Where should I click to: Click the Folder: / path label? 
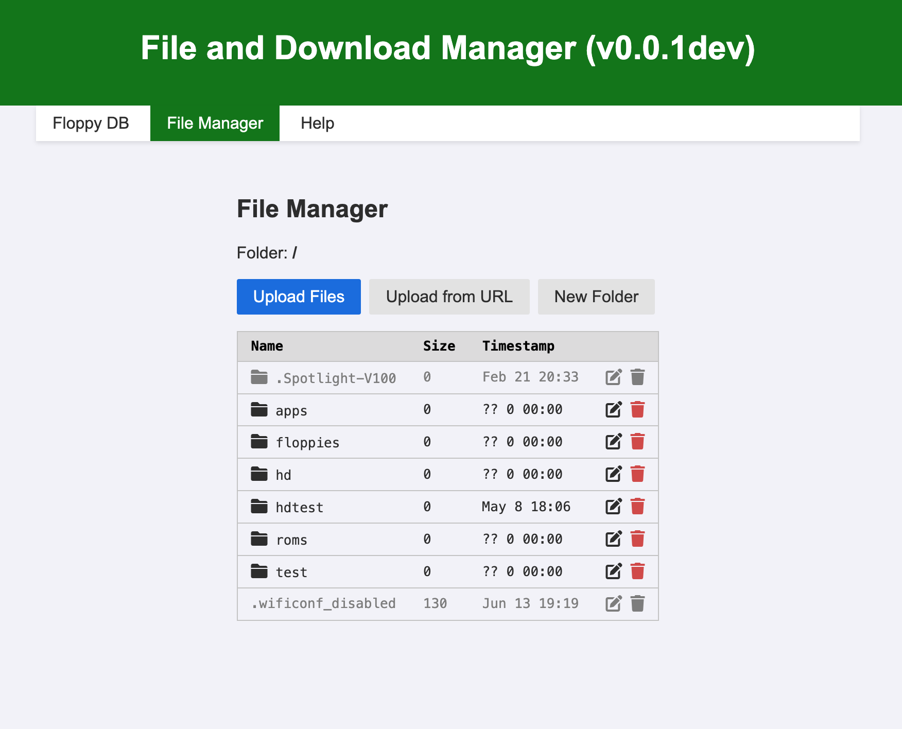[267, 253]
